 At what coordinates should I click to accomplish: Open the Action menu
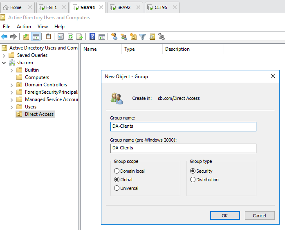24,27
